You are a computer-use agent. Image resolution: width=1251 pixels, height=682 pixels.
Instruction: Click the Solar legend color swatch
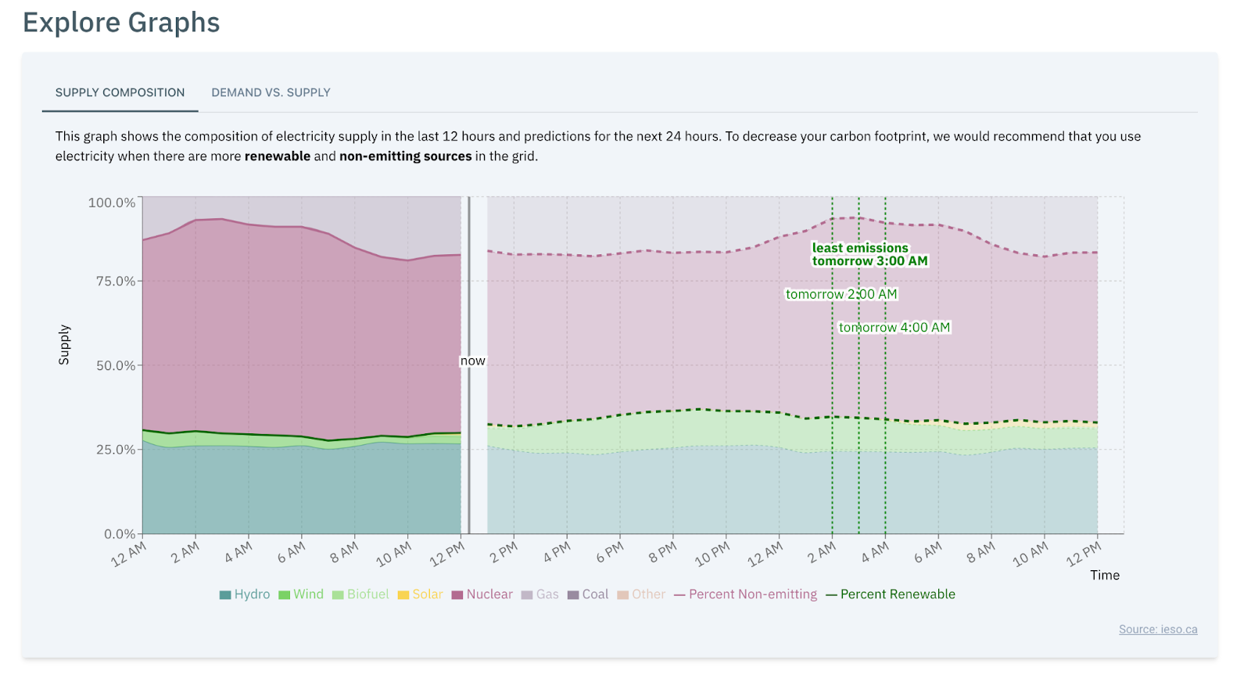point(403,595)
